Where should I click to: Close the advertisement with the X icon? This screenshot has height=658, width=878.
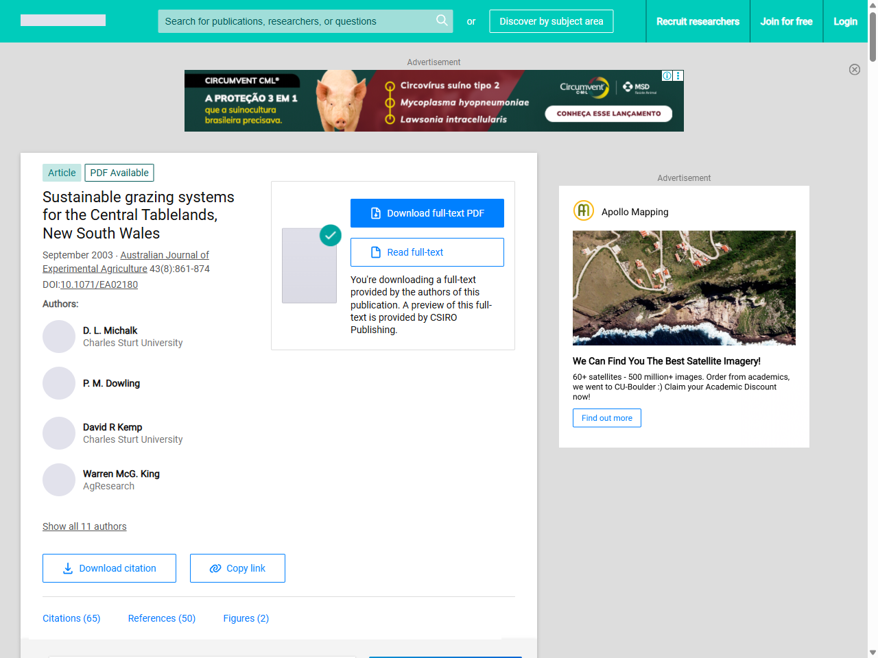855,69
